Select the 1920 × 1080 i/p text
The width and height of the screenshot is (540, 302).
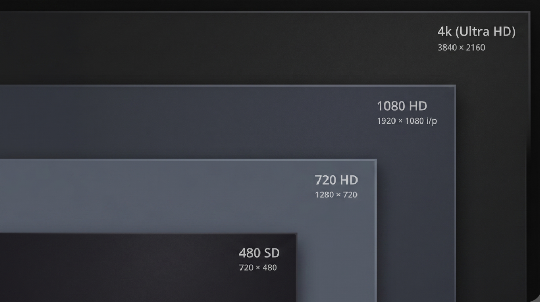(x=407, y=121)
